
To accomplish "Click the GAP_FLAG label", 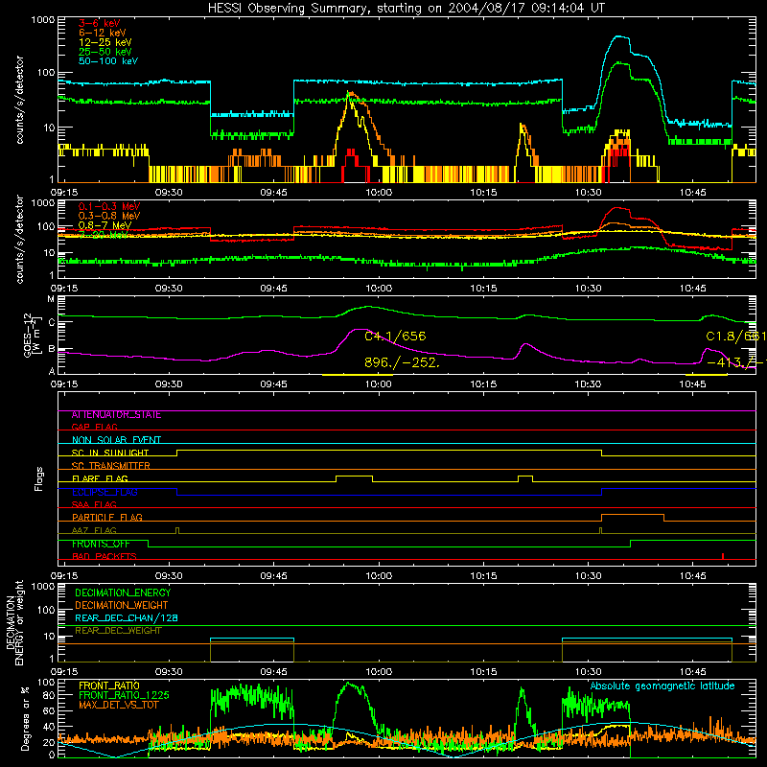I will click(94, 427).
